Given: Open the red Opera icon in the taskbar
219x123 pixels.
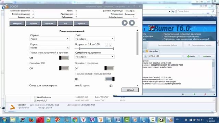Looking at the screenshot, I should pos(40,120).
